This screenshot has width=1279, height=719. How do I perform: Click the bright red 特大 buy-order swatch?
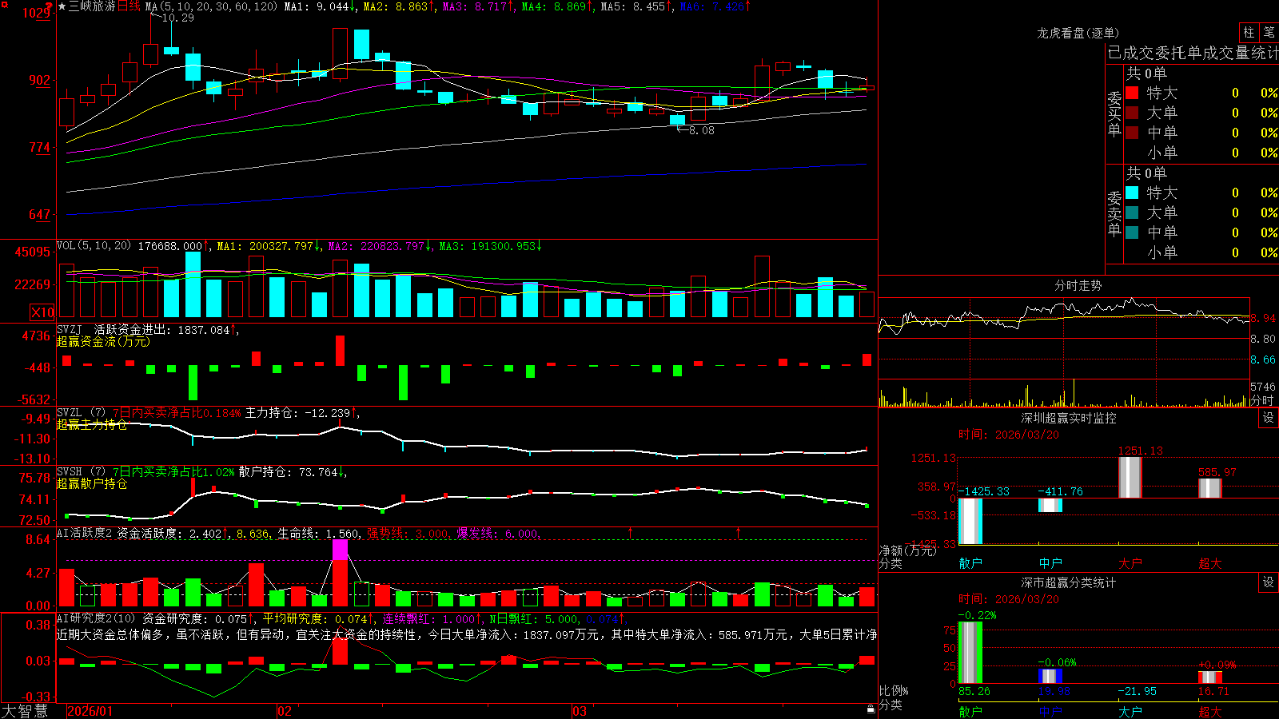[1132, 93]
